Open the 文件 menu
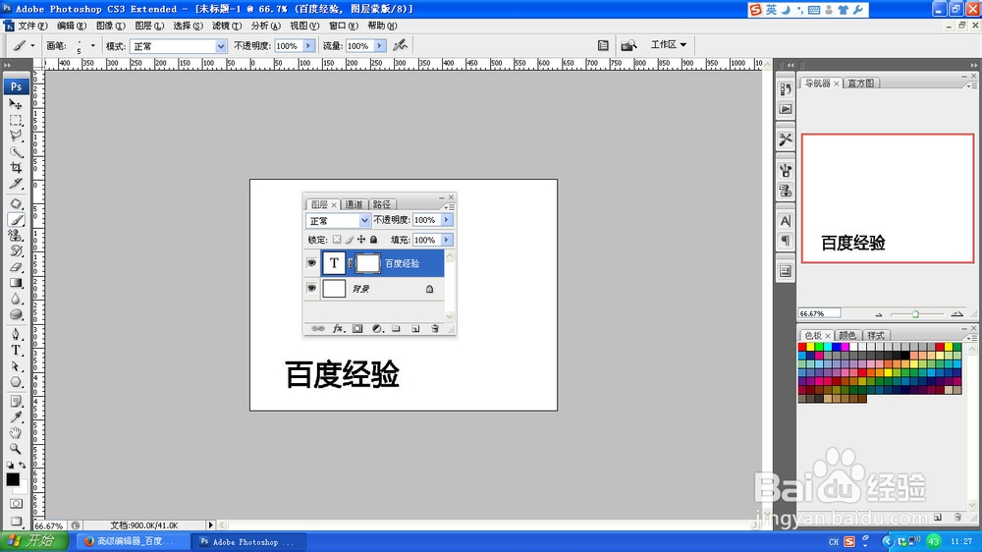Viewport: 982px width, 552px height. [32, 26]
